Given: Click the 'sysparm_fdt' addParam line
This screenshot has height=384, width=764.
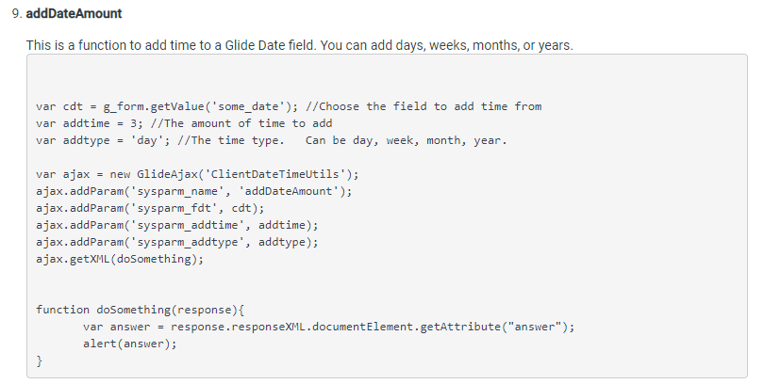Looking at the screenshot, I should 150,209.
